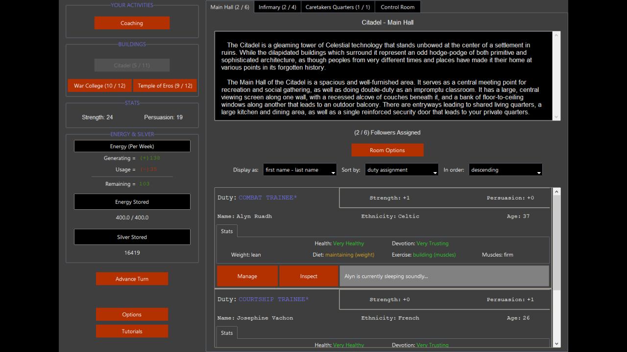The width and height of the screenshot is (627, 352).
Task: Click the follower list scroll up arrow
Action: point(556,192)
